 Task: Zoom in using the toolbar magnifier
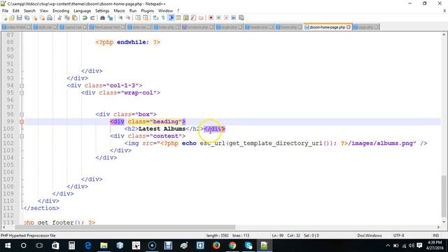pos(120,17)
